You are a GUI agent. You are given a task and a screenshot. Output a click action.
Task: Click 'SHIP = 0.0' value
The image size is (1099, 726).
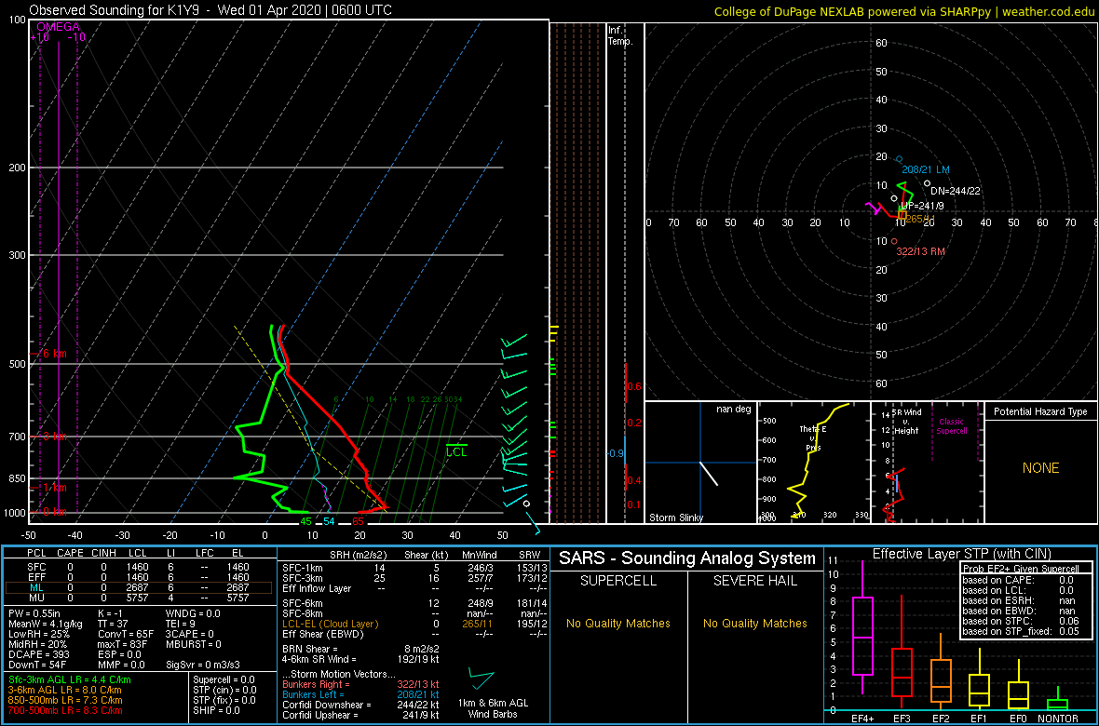218,710
